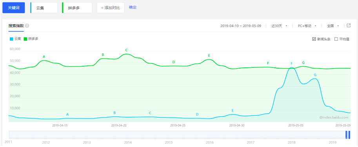Click the 确定 link
The width and height of the screenshot is (358, 147).
[x=133, y=7]
